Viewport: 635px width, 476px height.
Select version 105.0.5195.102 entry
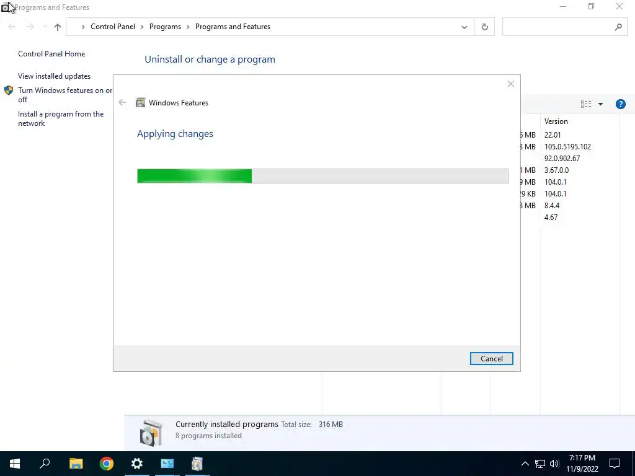click(567, 146)
